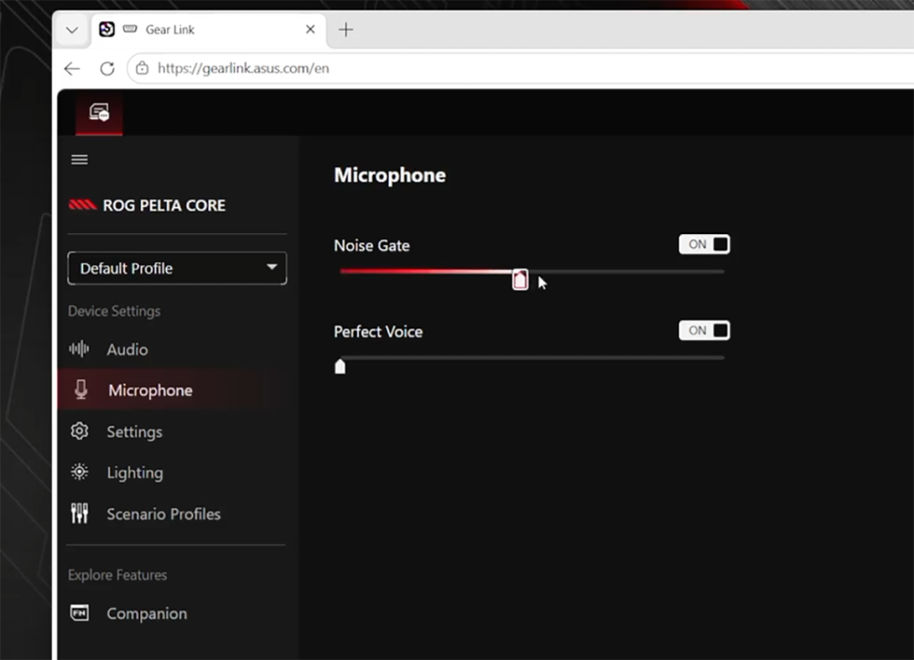The width and height of the screenshot is (914, 660).
Task: Click the Microphone page heading
Action: (x=390, y=175)
